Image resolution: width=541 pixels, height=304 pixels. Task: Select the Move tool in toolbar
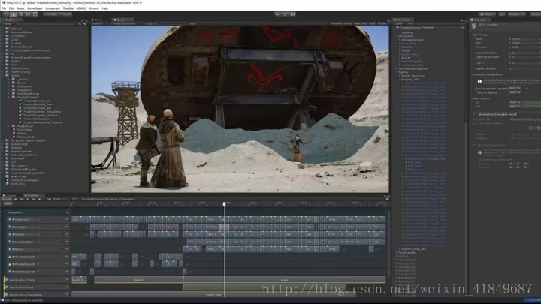click(x=13, y=14)
